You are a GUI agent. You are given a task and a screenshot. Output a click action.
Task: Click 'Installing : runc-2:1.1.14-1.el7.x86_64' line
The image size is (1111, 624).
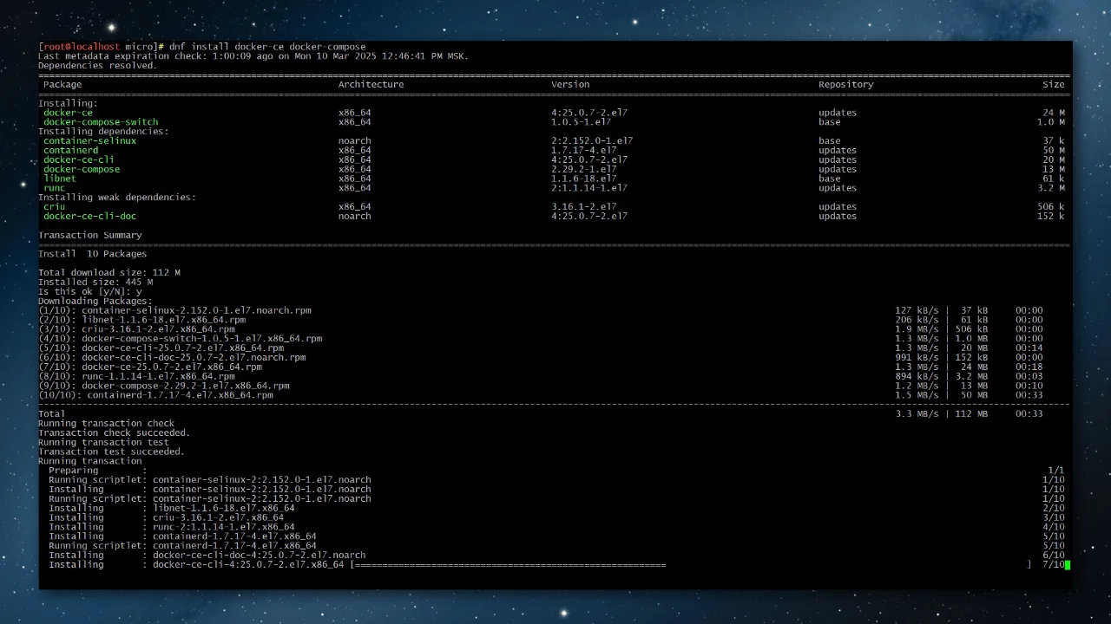172,527
